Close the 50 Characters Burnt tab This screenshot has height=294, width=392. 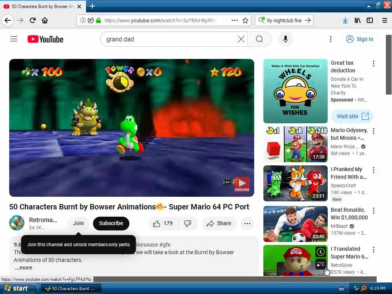point(79,7)
